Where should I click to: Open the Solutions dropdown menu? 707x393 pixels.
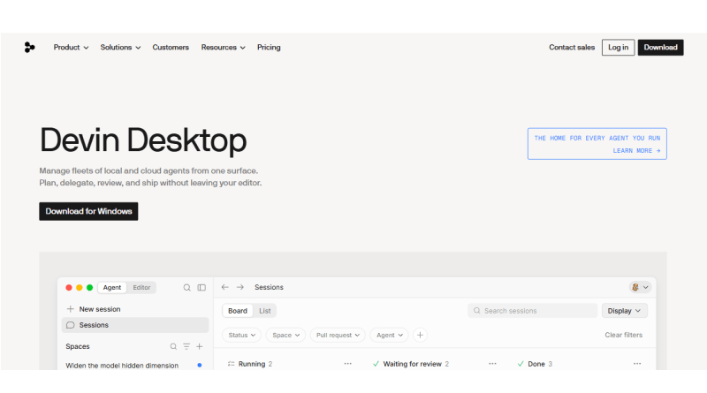120,48
